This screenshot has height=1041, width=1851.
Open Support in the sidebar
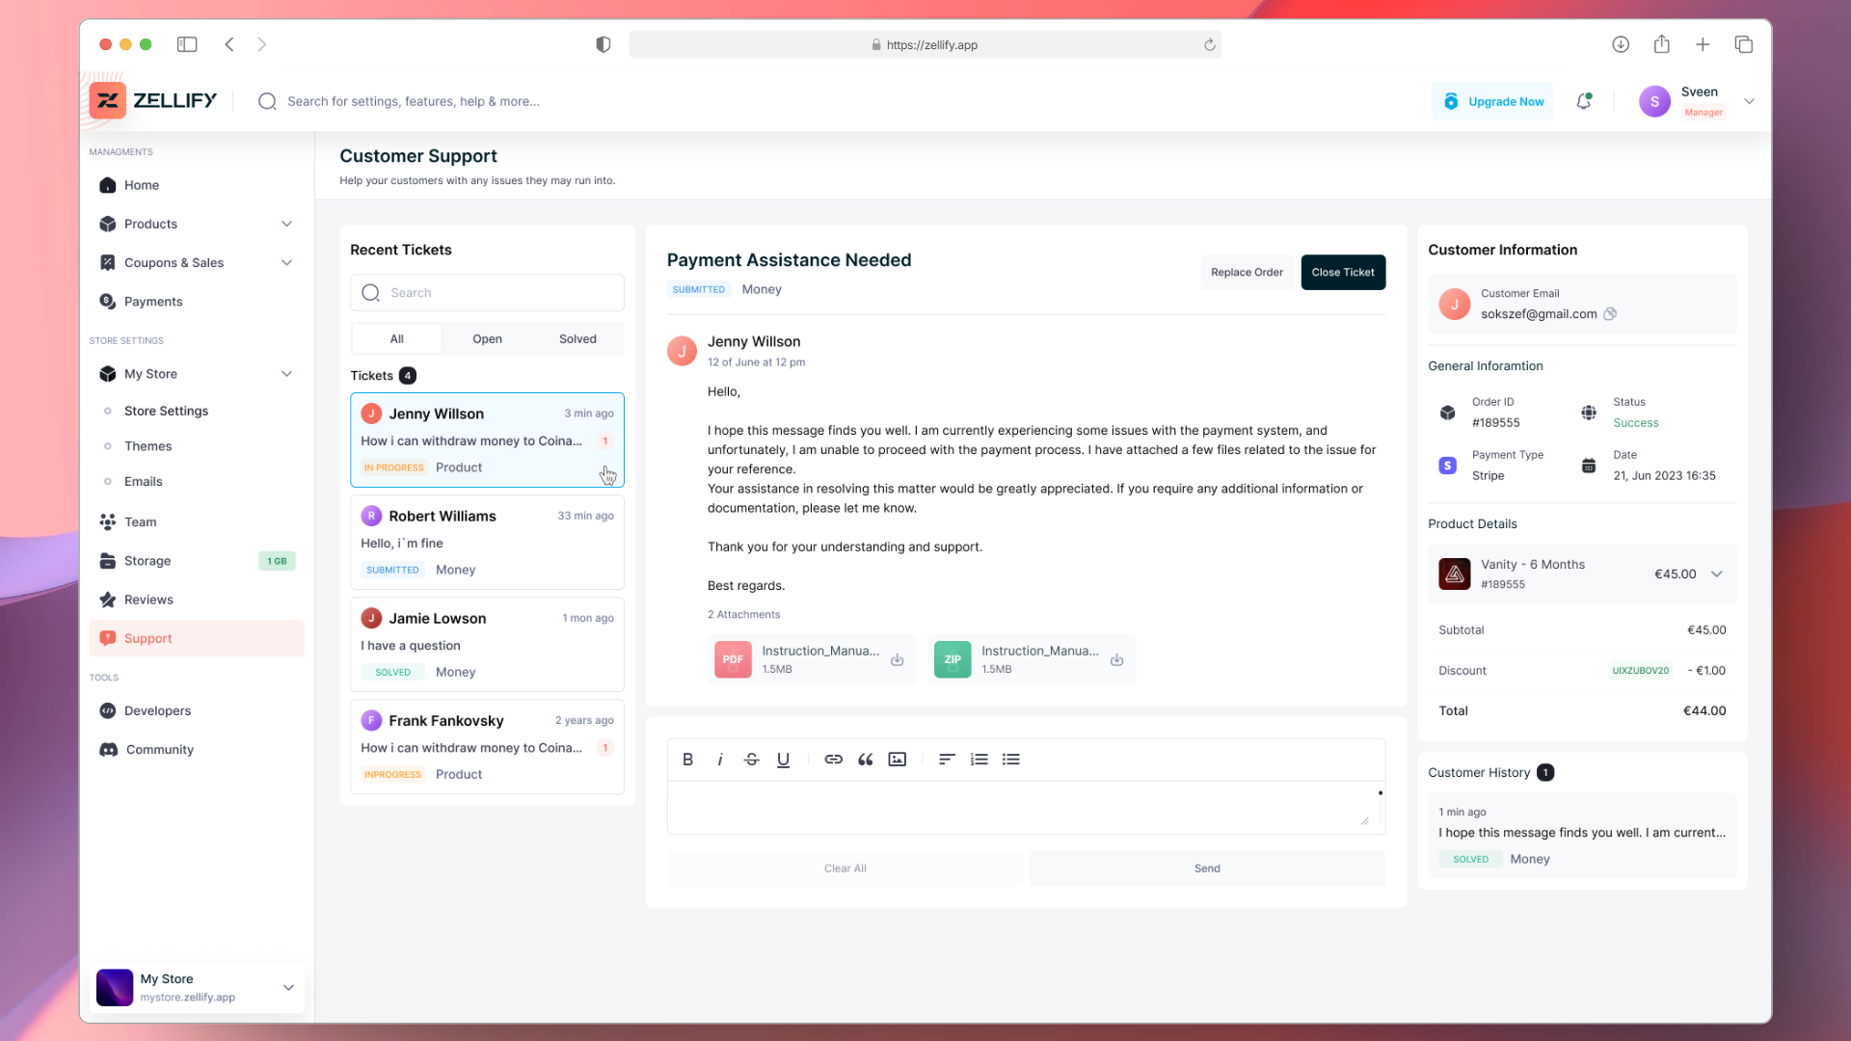(x=197, y=638)
